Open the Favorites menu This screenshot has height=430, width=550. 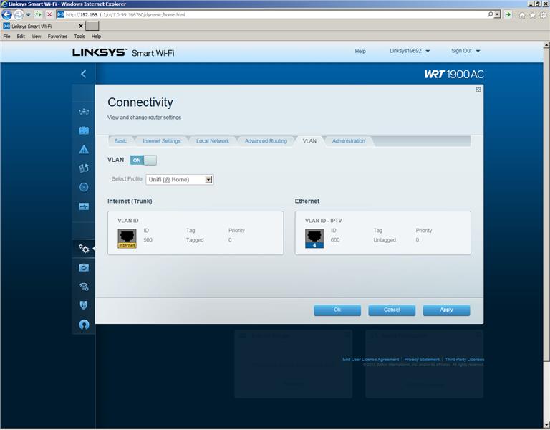pyautogui.click(x=57, y=36)
